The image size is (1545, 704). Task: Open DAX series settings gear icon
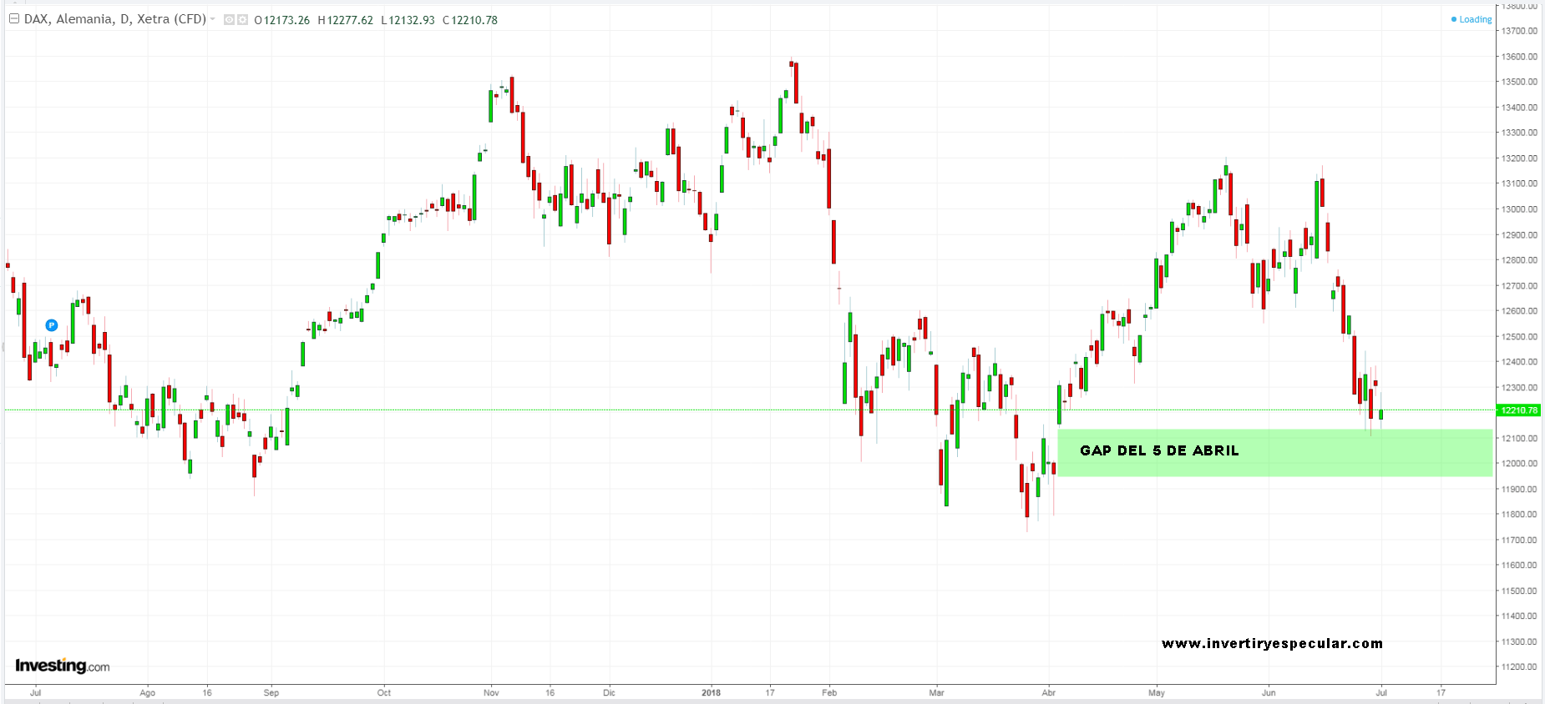pos(242,20)
